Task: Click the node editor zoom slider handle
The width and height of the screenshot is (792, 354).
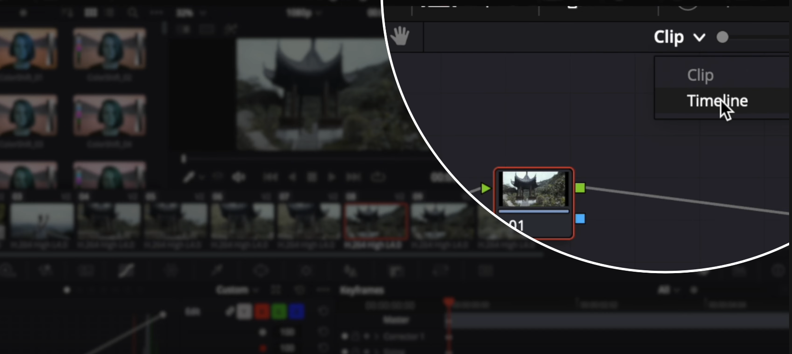Action: pyautogui.click(x=722, y=37)
